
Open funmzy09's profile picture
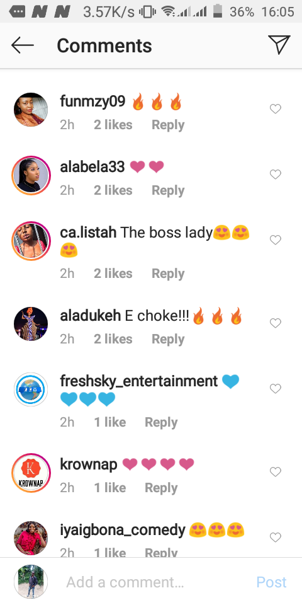[31, 110]
